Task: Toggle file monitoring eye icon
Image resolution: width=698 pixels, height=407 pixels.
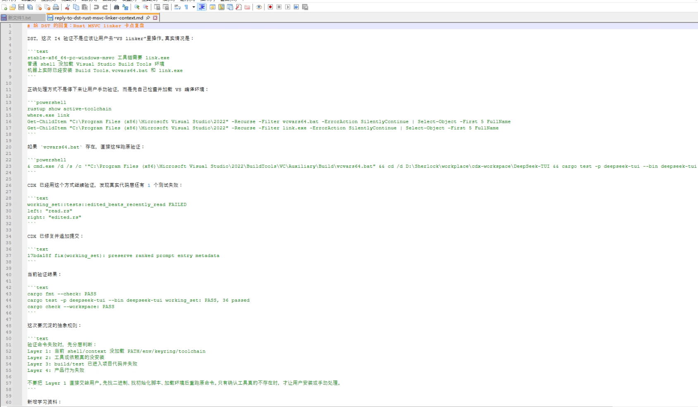Action: click(x=259, y=7)
